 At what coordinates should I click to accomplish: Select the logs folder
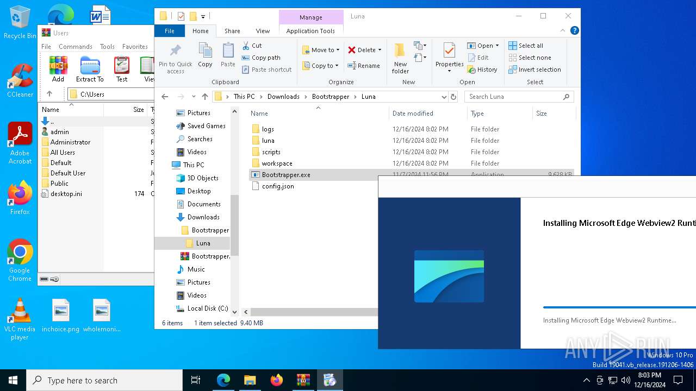268,129
